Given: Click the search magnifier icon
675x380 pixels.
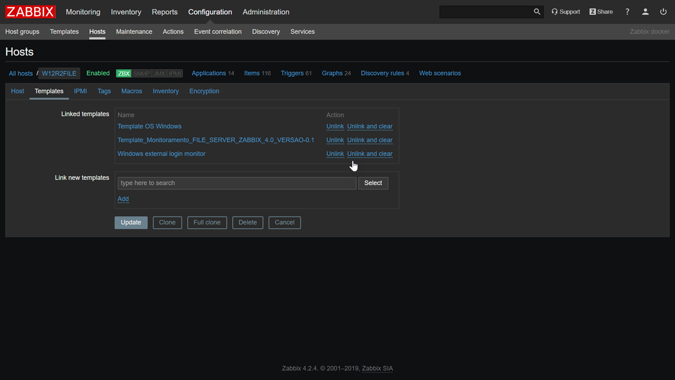Looking at the screenshot, I should [x=537, y=12].
